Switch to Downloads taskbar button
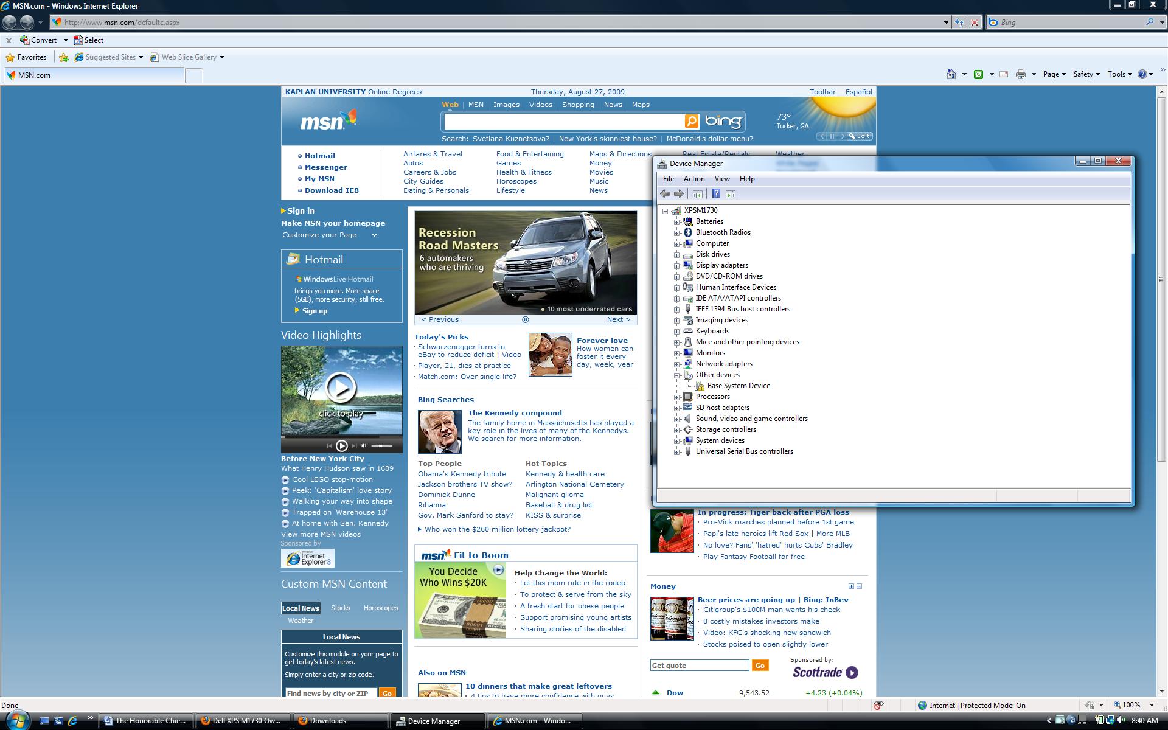 pyautogui.click(x=340, y=721)
